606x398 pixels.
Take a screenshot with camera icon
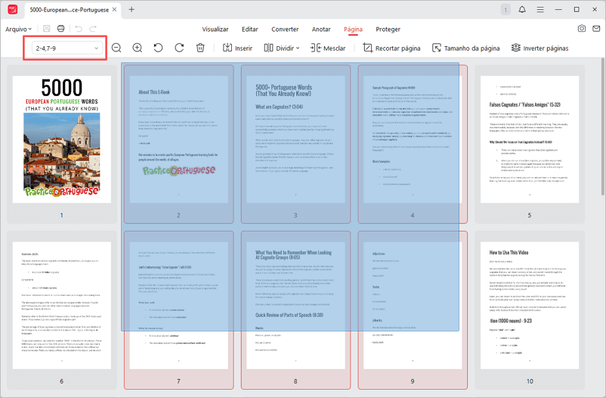click(582, 29)
